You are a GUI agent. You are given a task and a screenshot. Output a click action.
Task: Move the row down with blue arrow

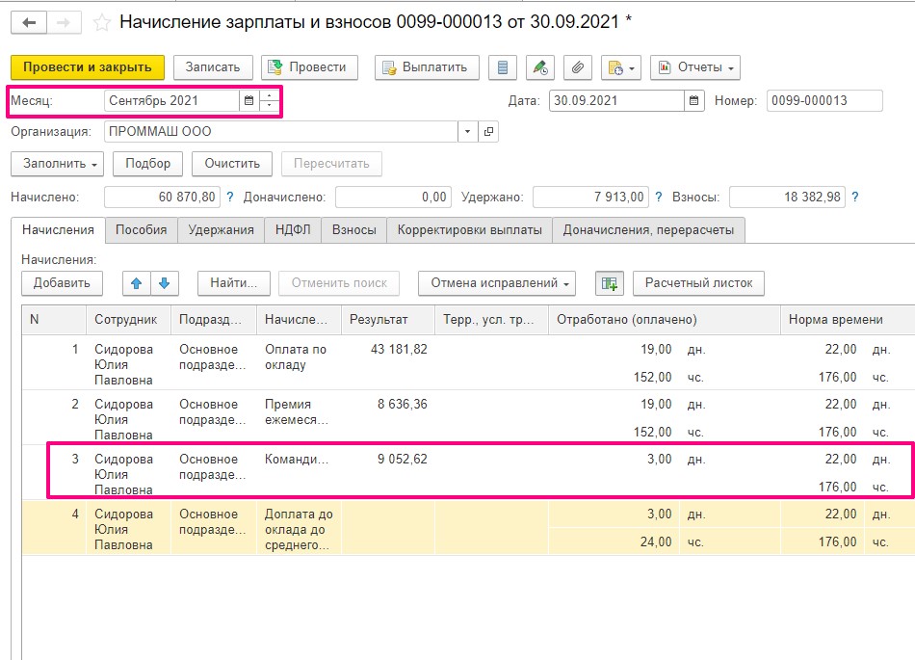(165, 283)
